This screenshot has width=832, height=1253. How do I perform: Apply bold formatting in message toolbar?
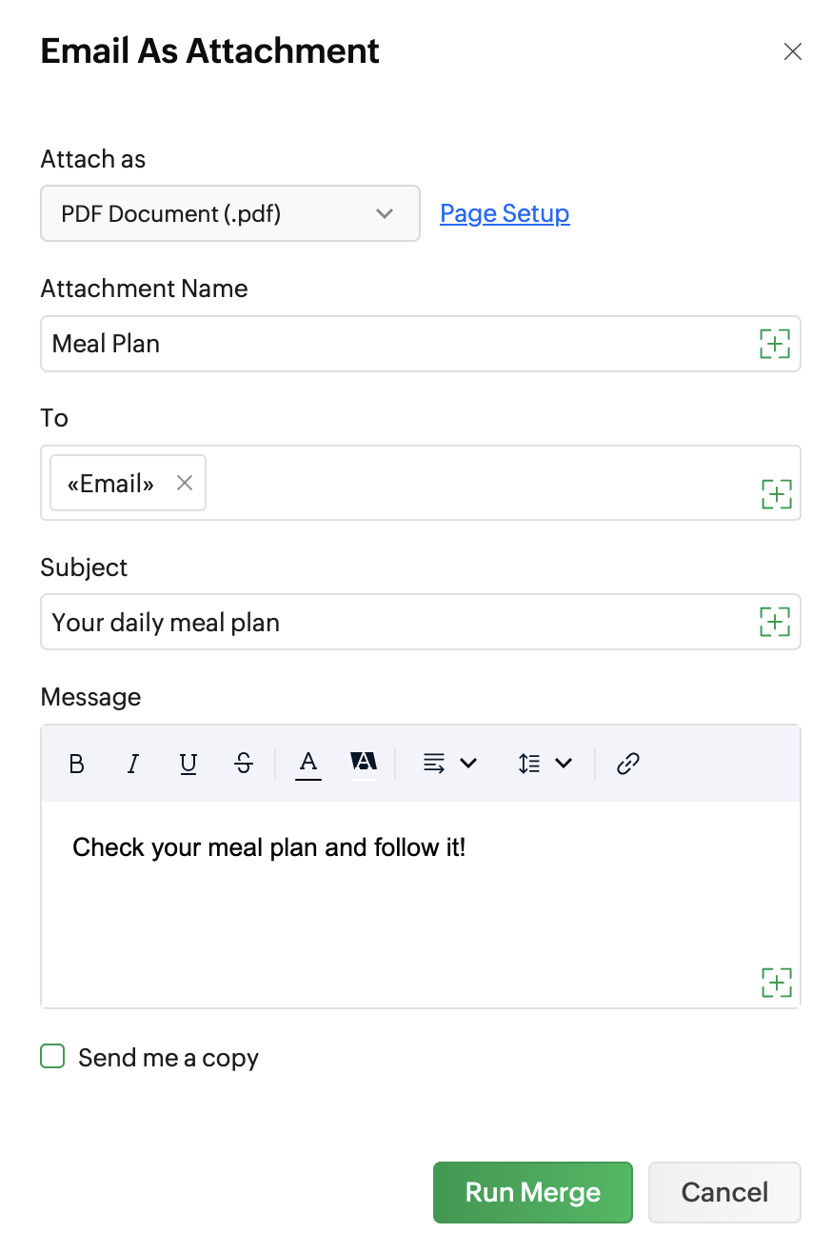click(77, 764)
